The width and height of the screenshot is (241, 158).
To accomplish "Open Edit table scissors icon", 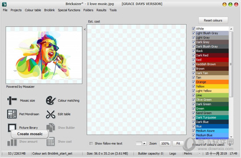I will click(50, 114).
